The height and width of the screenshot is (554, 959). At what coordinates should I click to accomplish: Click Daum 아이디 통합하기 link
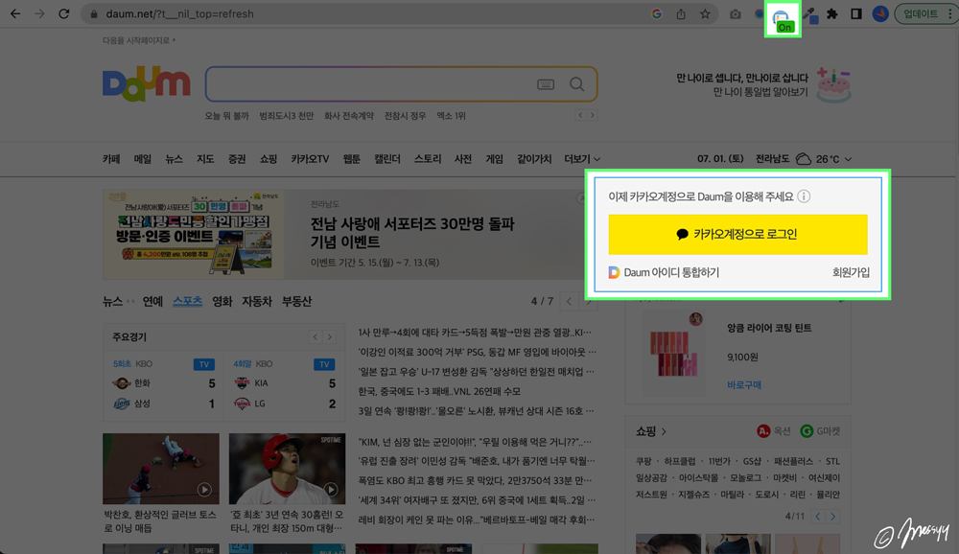(x=665, y=272)
